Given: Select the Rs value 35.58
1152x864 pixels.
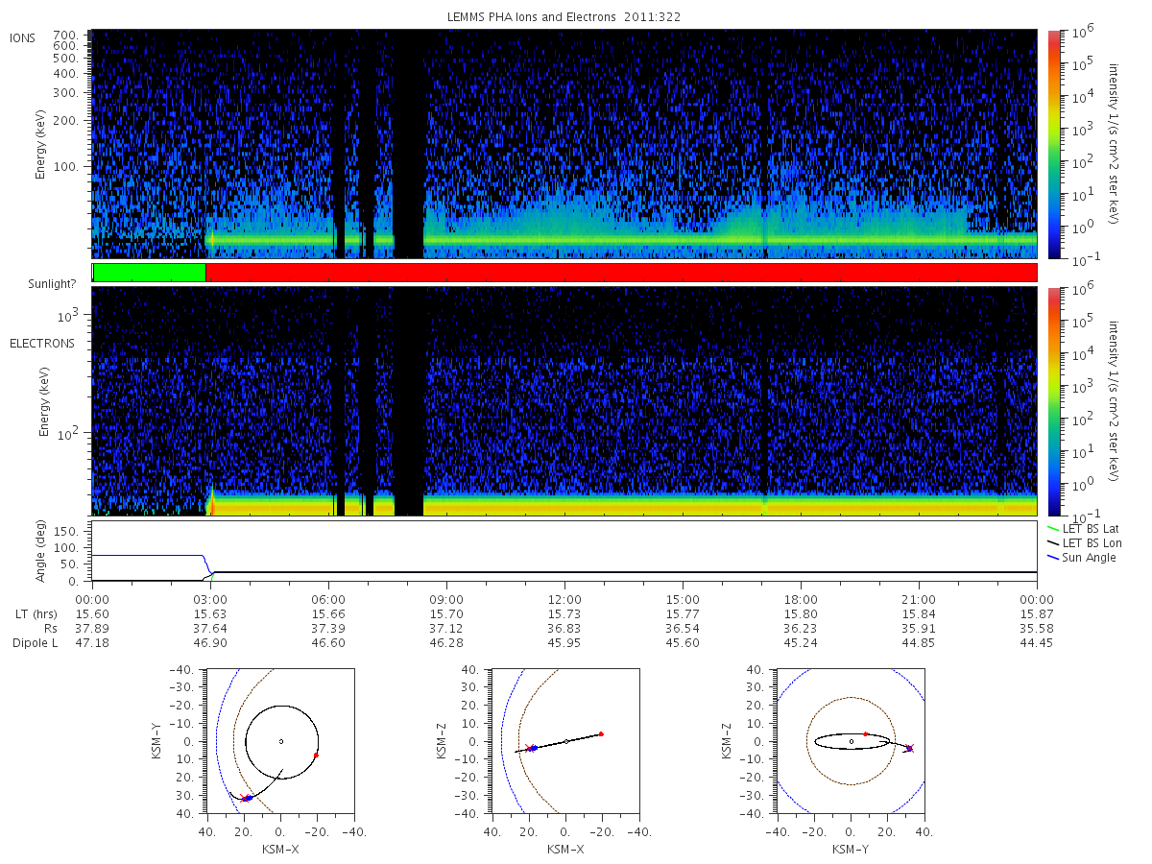Looking at the screenshot, I should pyautogui.click(x=1037, y=629).
